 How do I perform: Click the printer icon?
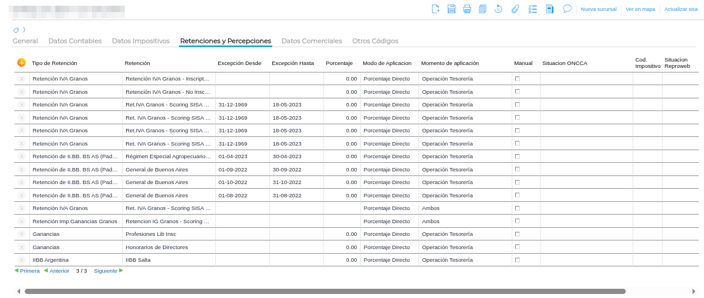pos(467,9)
